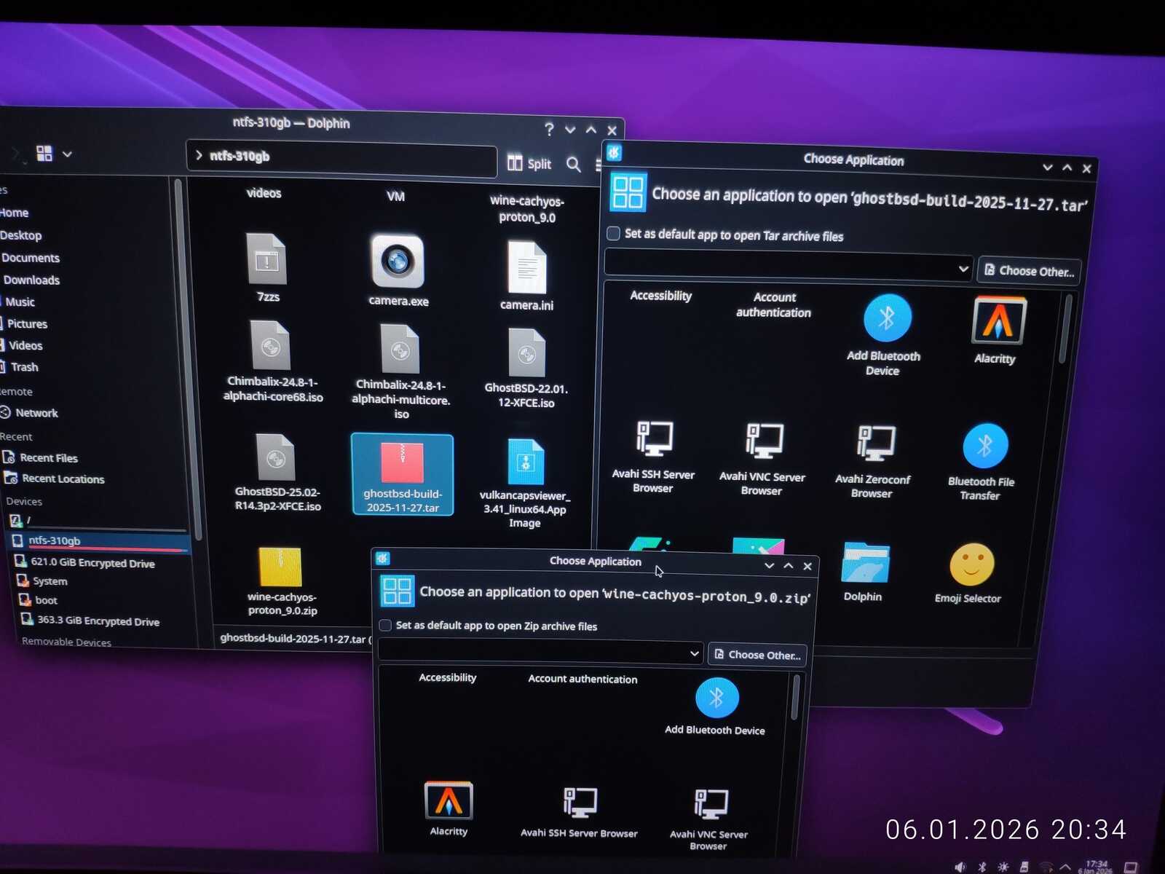Open the view mode dropdown arrow in Dolphin
This screenshot has height=874, width=1165.
coord(68,154)
